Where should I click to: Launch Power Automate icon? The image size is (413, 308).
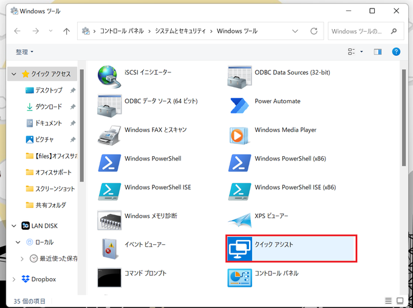pos(239,106)
